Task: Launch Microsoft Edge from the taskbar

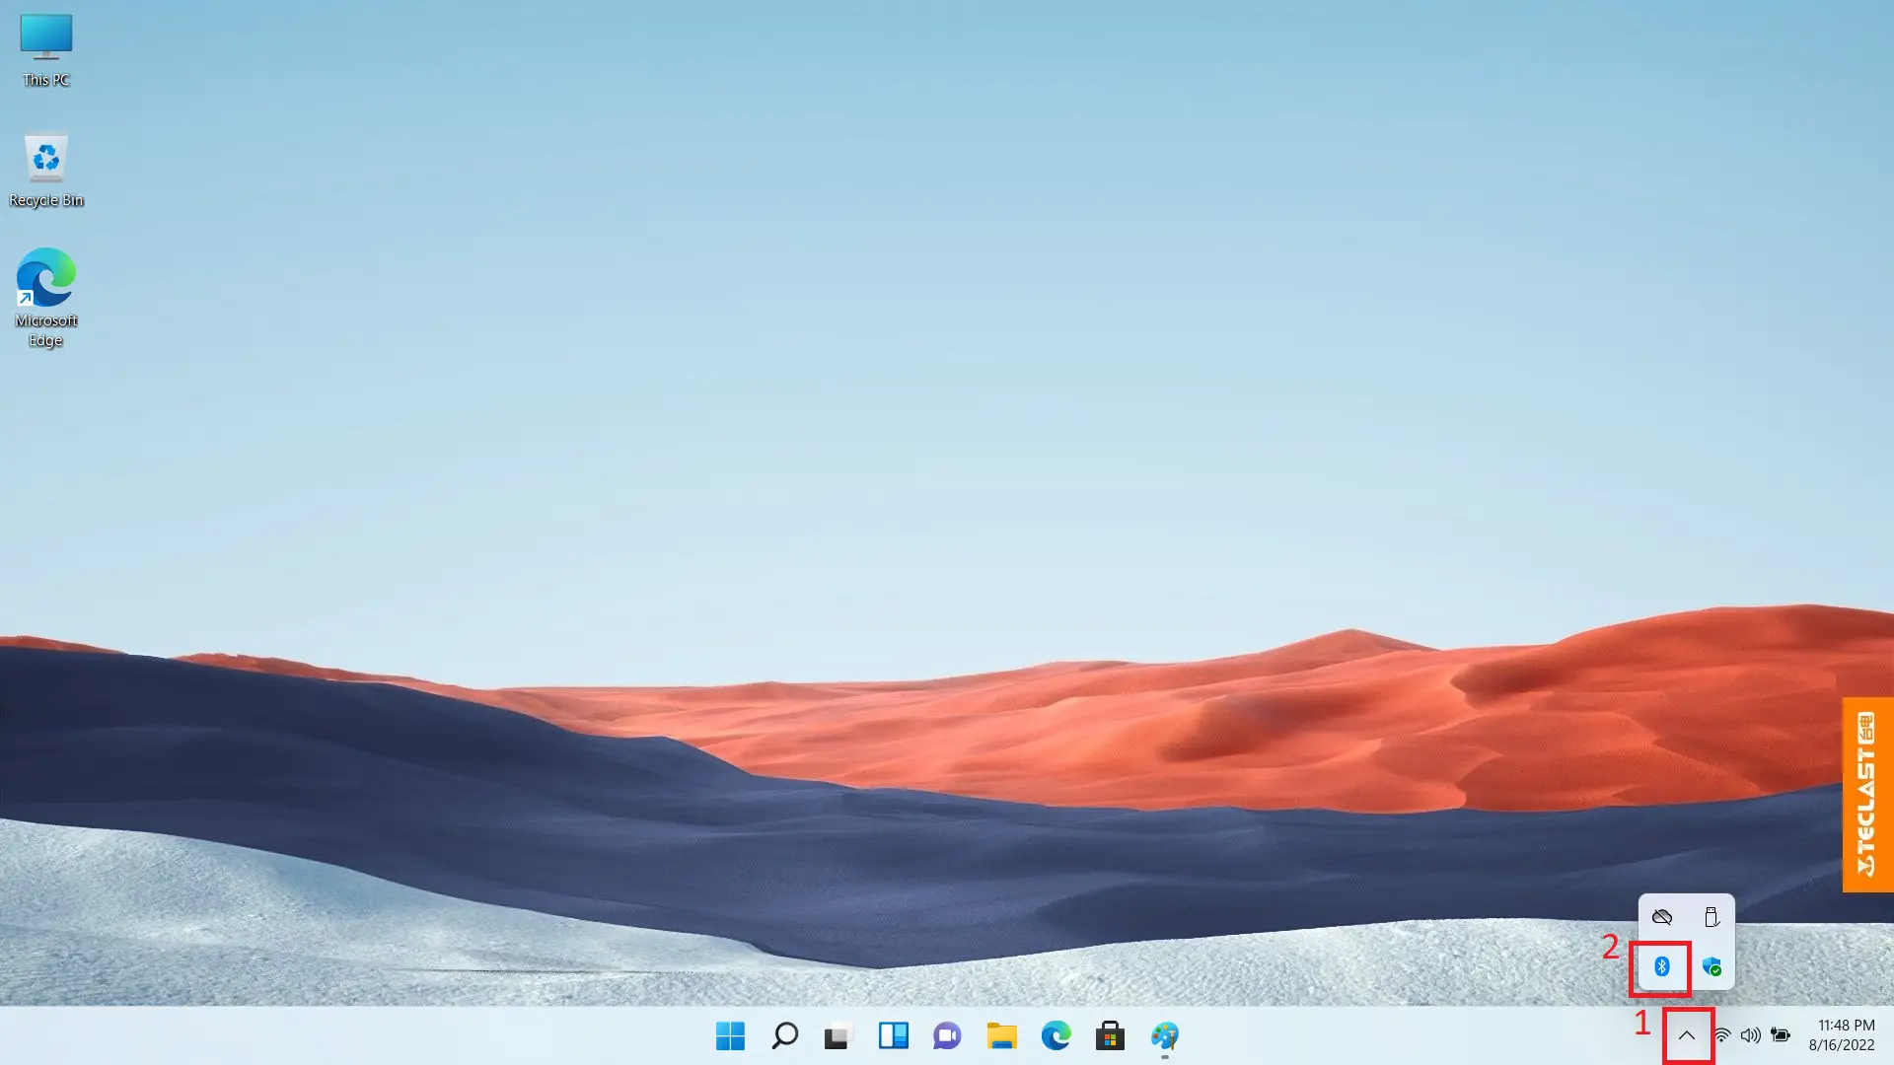Action: pos(1056,1036)
